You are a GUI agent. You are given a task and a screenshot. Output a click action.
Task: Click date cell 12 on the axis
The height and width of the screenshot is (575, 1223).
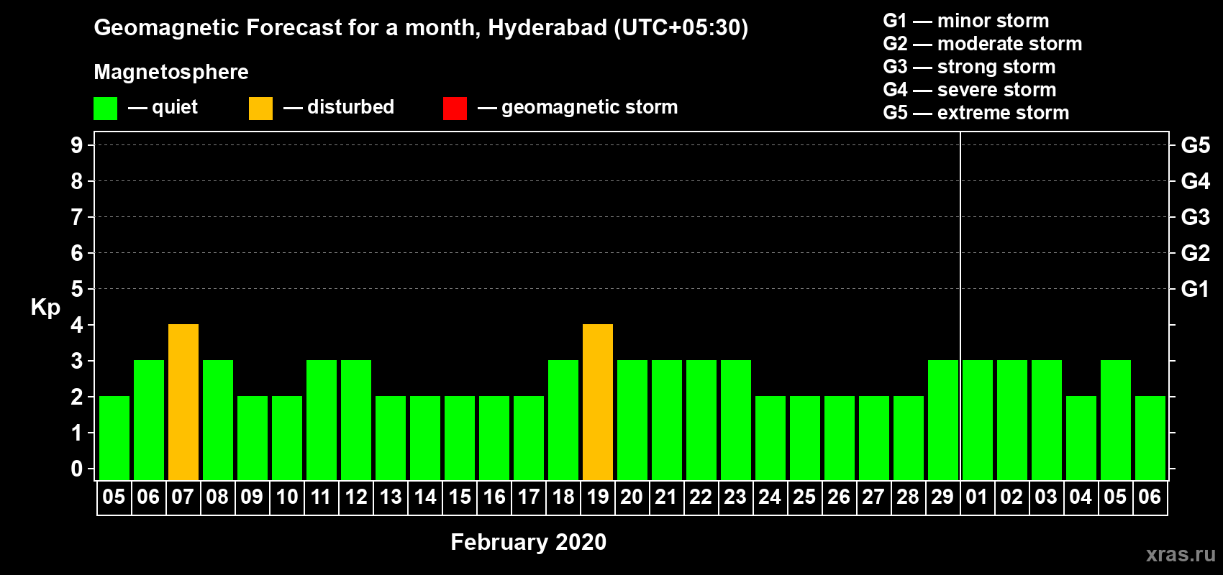coord(356,497)
